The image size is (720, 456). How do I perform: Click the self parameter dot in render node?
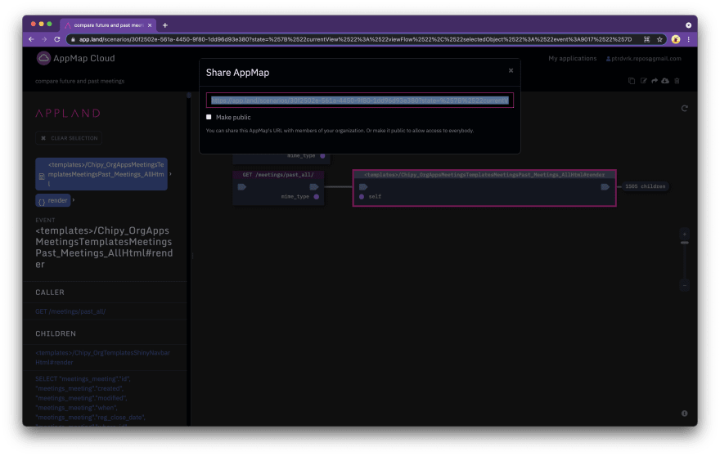pyautogui.click(x=362, y=197)
